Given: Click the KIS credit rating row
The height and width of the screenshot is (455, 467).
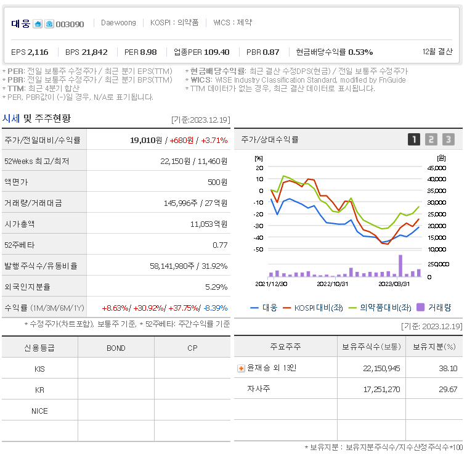Looking at the screenshot, I should 116,369.
